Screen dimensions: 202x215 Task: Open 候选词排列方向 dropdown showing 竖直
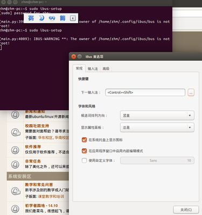pyautogui.click(x=157, y=116)
